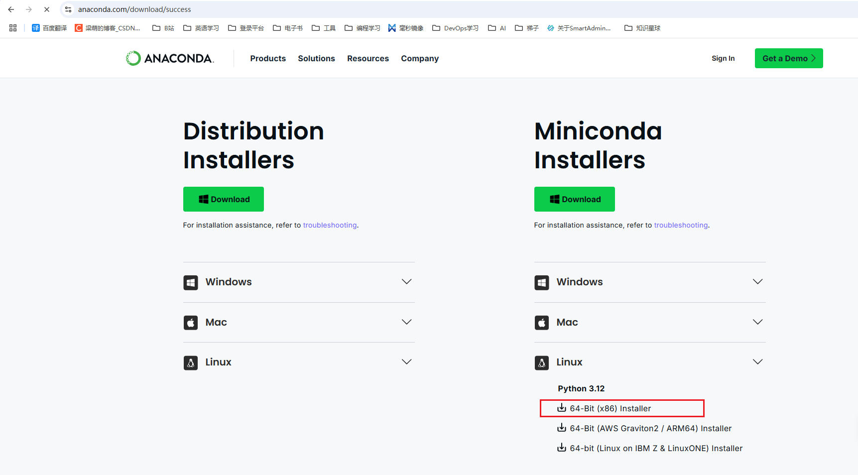Open 关于SmartAdmin bookmark
This screenshot has width=858, height=475.
(579, 28)
